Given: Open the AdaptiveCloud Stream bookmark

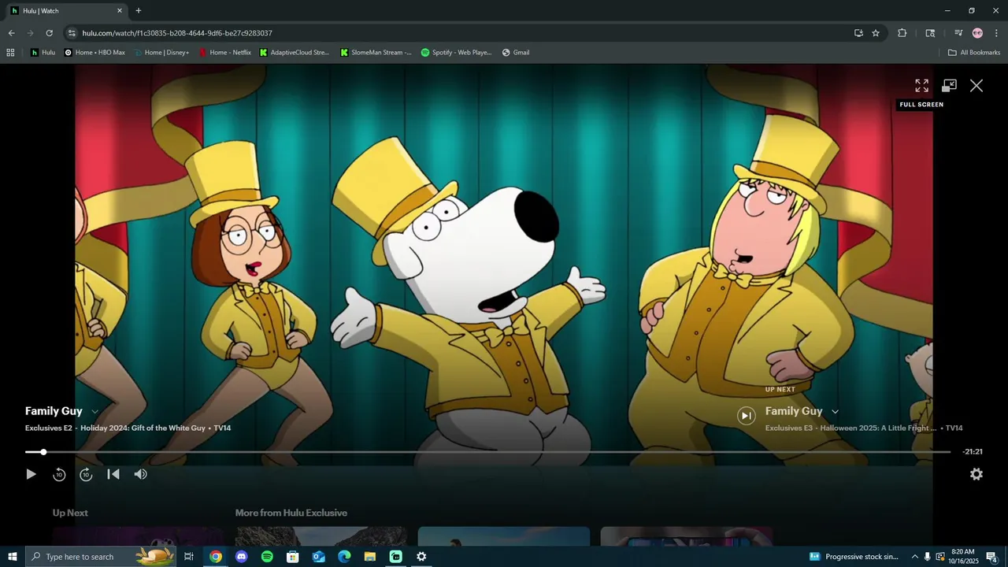Looking at the screenshot, I should click(x=295, y=53).
